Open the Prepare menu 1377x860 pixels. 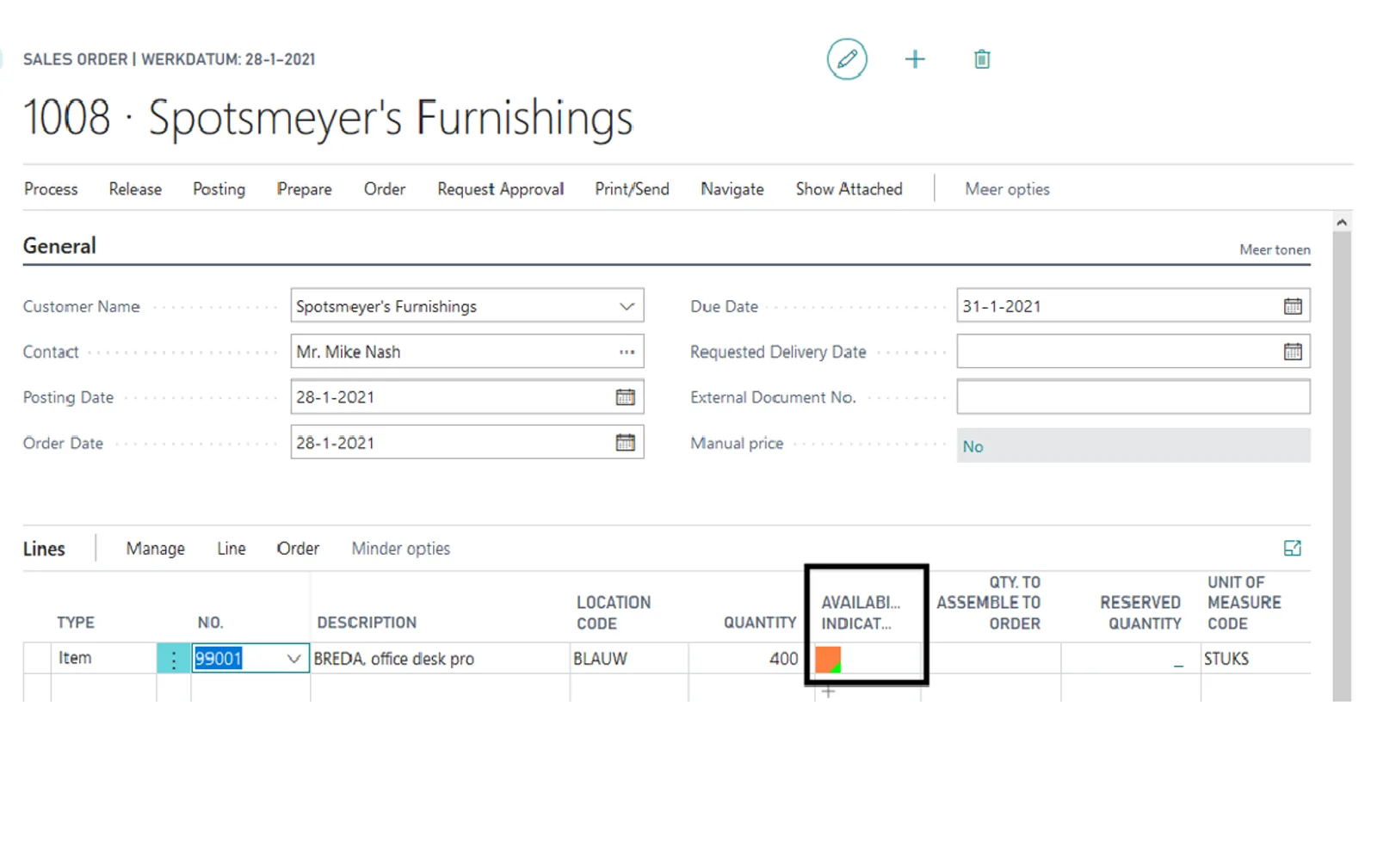tap(304, 189)
